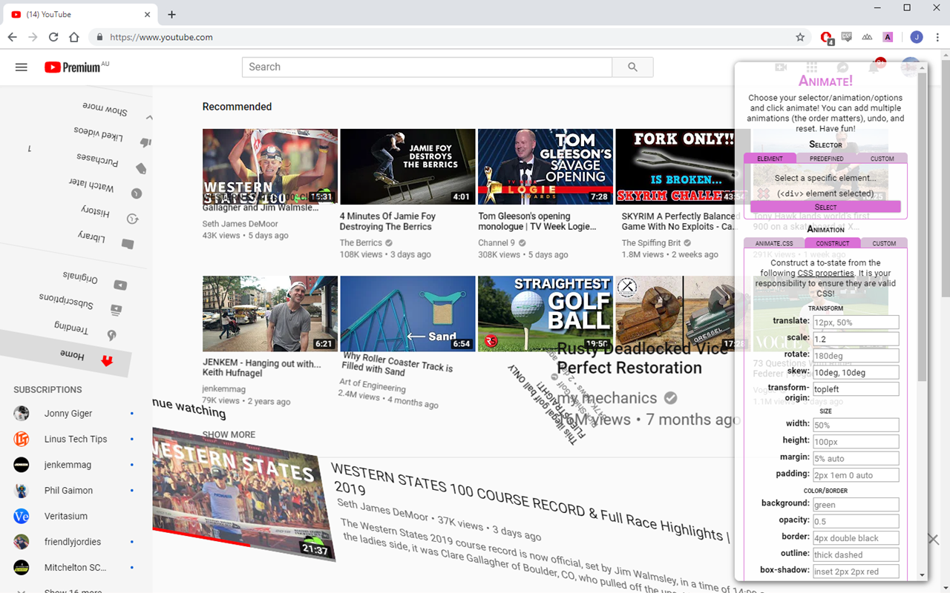Image resolution: width=950 pixels, height=593 pixels.
Task: Open the Linus Tech Tips subscription
Action: click(x=74, y=439)
